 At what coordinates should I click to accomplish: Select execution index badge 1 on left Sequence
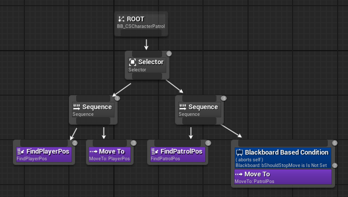click(117, 98)
